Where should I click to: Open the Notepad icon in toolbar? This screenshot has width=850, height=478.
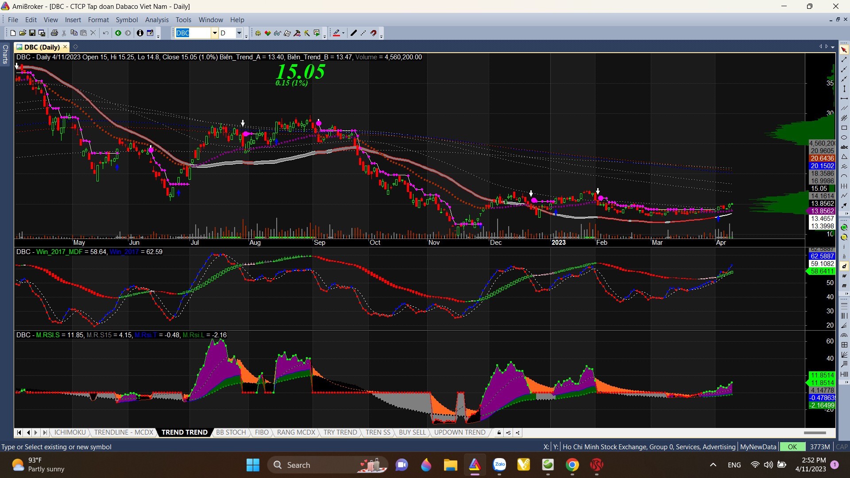[150, 33]
